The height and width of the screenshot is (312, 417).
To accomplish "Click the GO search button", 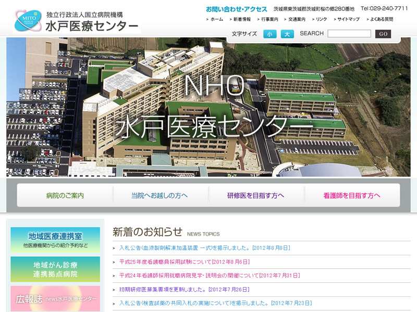I will pos(383,34).
